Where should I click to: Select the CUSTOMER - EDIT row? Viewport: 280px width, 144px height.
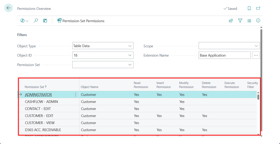pos(39,116)
